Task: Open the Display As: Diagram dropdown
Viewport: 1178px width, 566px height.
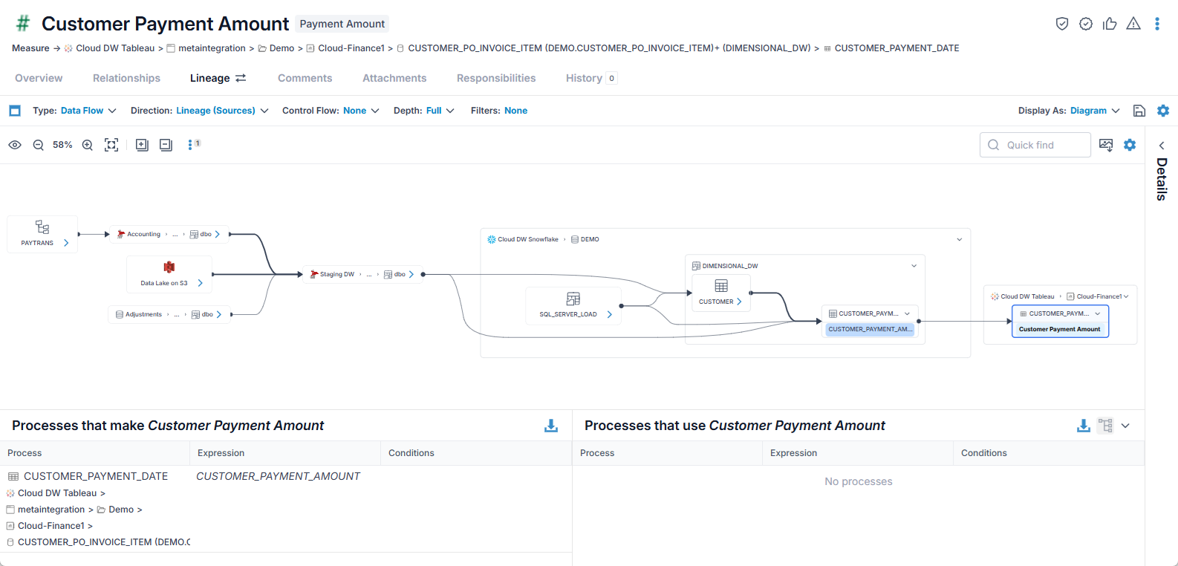Action: pos(1069,111)
